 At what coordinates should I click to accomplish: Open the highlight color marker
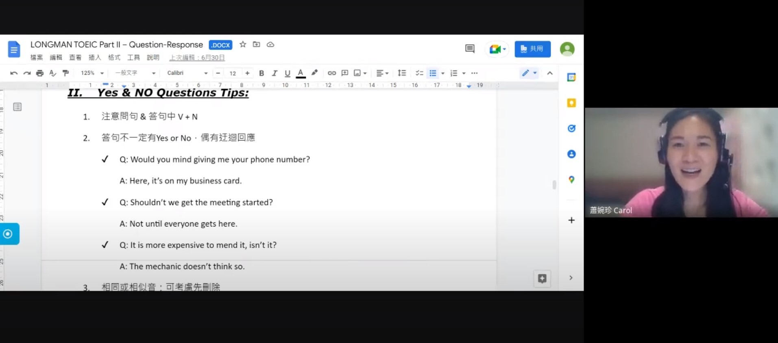(x=314, y=73)
